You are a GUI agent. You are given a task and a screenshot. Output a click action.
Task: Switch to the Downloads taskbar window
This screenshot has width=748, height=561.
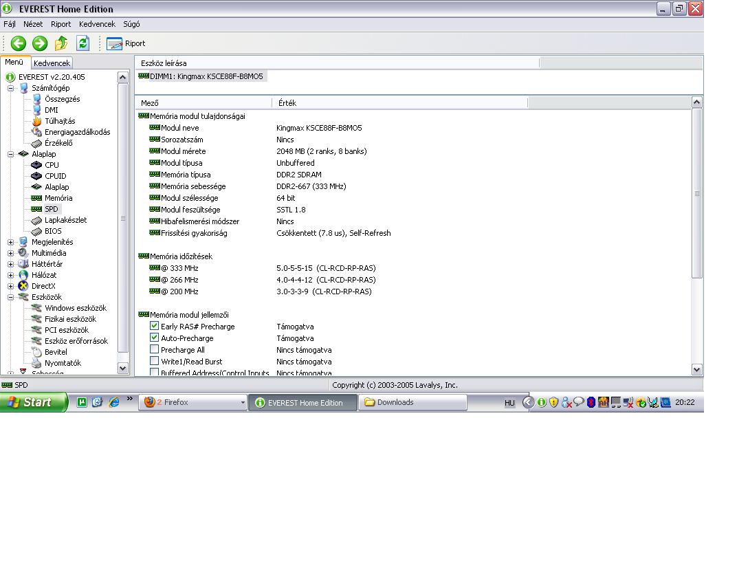click(x=412, y=403)
